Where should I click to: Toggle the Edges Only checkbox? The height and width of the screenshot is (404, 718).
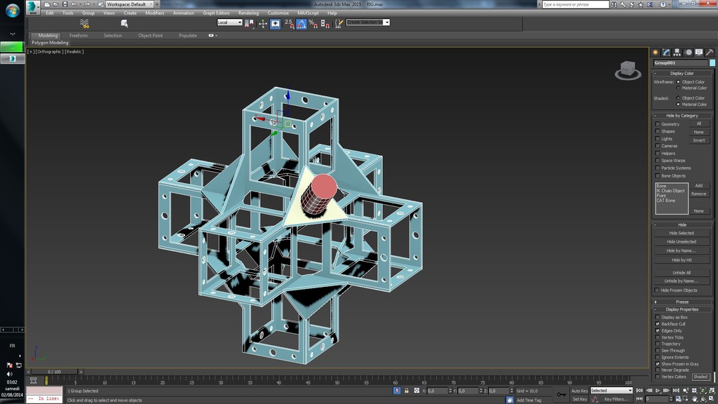coord(658,331)
